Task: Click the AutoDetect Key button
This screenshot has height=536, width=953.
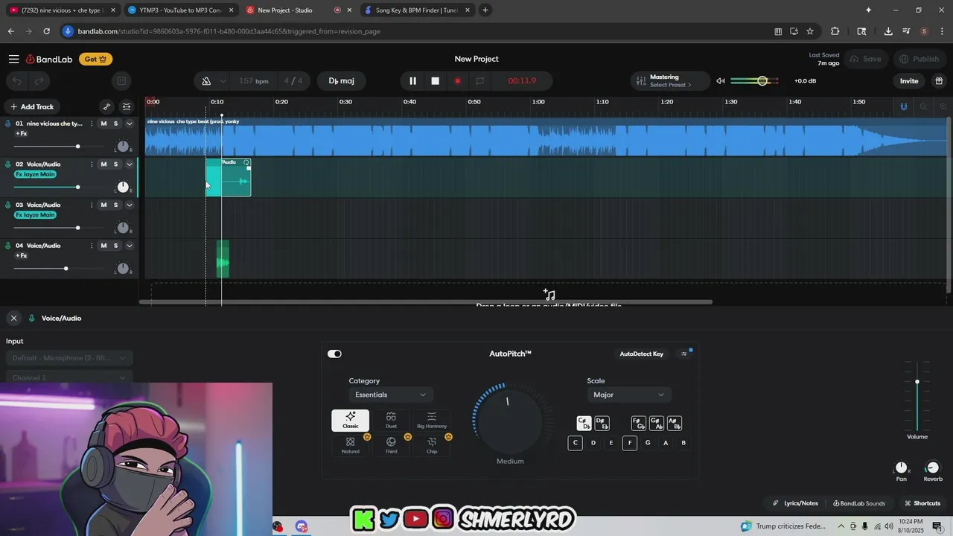Action: point(642,354)
